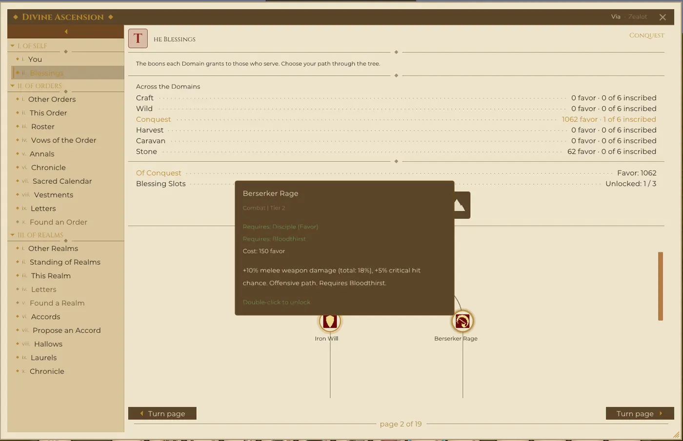View the Roster page
The width and height of the screenshot is (683, 441).
[67, 126]
